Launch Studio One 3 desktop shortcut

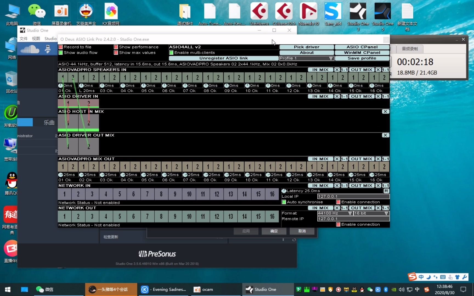[358, 16]
